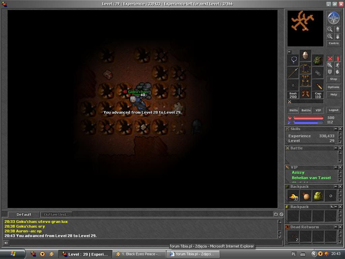This screenshot has width=345, height=259.
Task: Minimize the Skills panel
Action: pos(336,129)
